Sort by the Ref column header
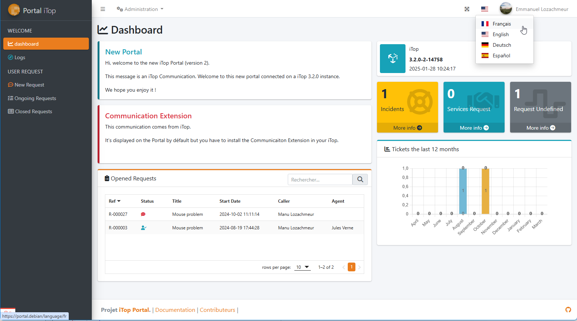This screenshot has height=321, width=577. pyautogui.click(x=114, y=201)
